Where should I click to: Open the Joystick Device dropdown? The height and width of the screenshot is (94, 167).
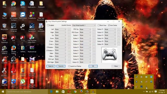coord(84,25)
